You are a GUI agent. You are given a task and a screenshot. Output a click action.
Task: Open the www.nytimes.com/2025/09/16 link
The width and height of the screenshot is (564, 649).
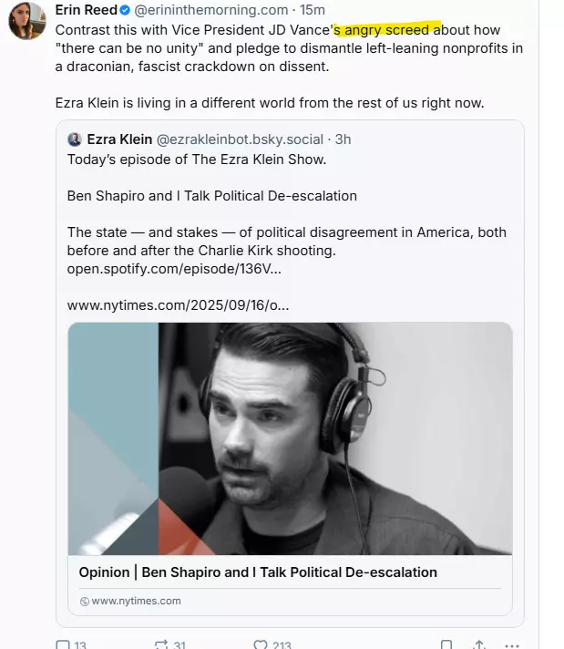[179, 305]
